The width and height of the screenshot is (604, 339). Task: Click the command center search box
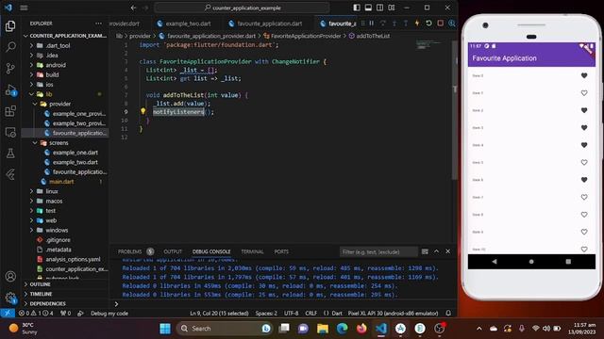tap(243, 8)
